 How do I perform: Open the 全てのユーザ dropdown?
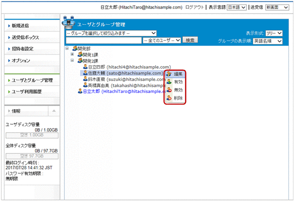point(162,40)
